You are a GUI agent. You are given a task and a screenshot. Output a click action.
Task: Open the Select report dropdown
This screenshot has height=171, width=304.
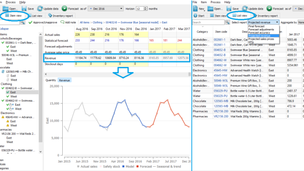264,22
